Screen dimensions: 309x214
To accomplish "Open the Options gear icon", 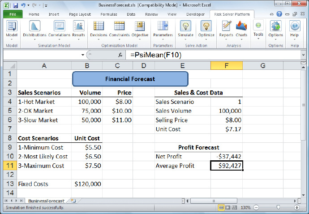I will click(x=275, y=26).
